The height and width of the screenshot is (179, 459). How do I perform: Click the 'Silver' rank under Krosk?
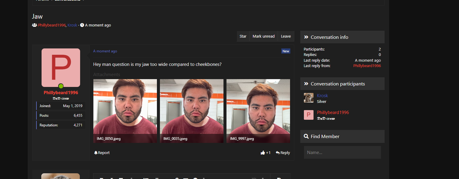pos(322,102)
